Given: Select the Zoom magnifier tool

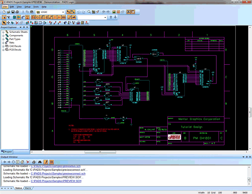Looking at the screenshot, I should (89, 12).
